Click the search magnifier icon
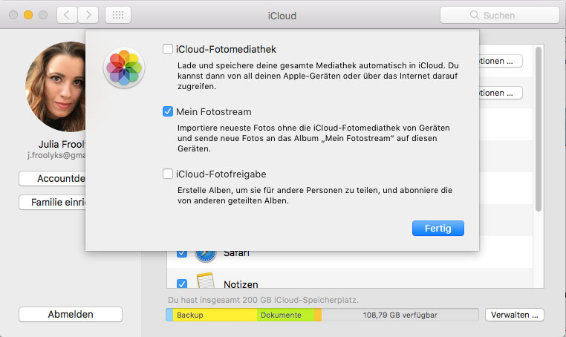Image resolution: width=566 pixels, height=337 pixels. pyautogui.click(x=475, y=15)
